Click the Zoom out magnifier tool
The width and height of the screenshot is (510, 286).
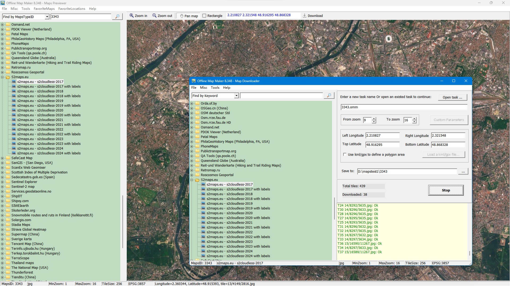click(x=154, y=16)
